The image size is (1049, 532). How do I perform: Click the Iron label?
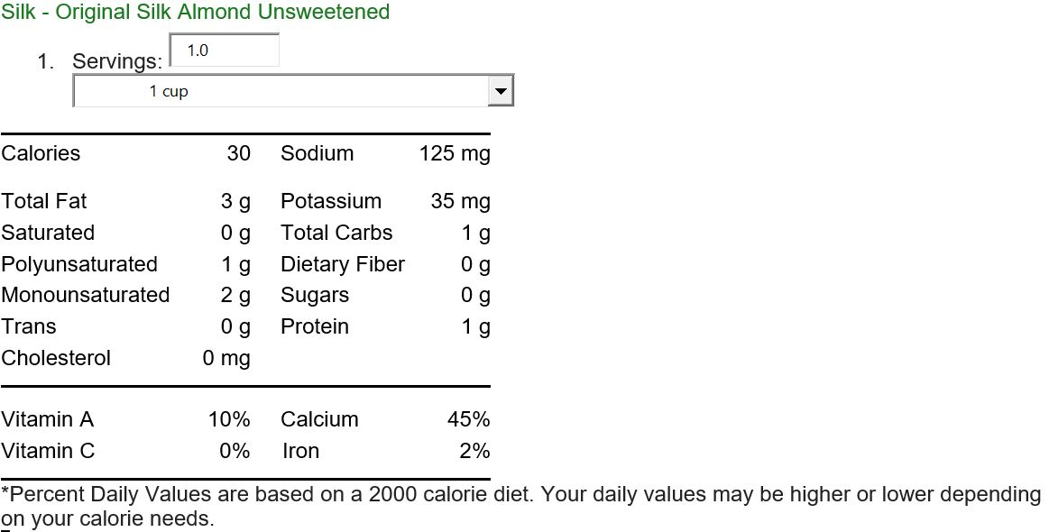click(300, 451)
